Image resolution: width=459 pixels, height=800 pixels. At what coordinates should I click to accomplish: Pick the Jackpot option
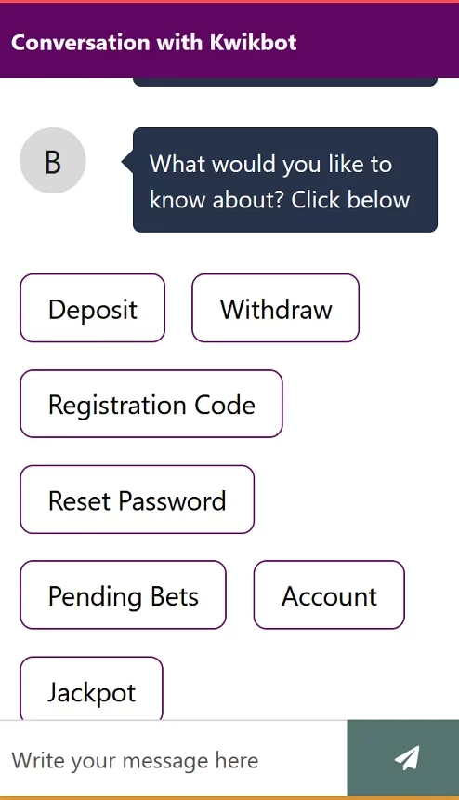point(91,688)
